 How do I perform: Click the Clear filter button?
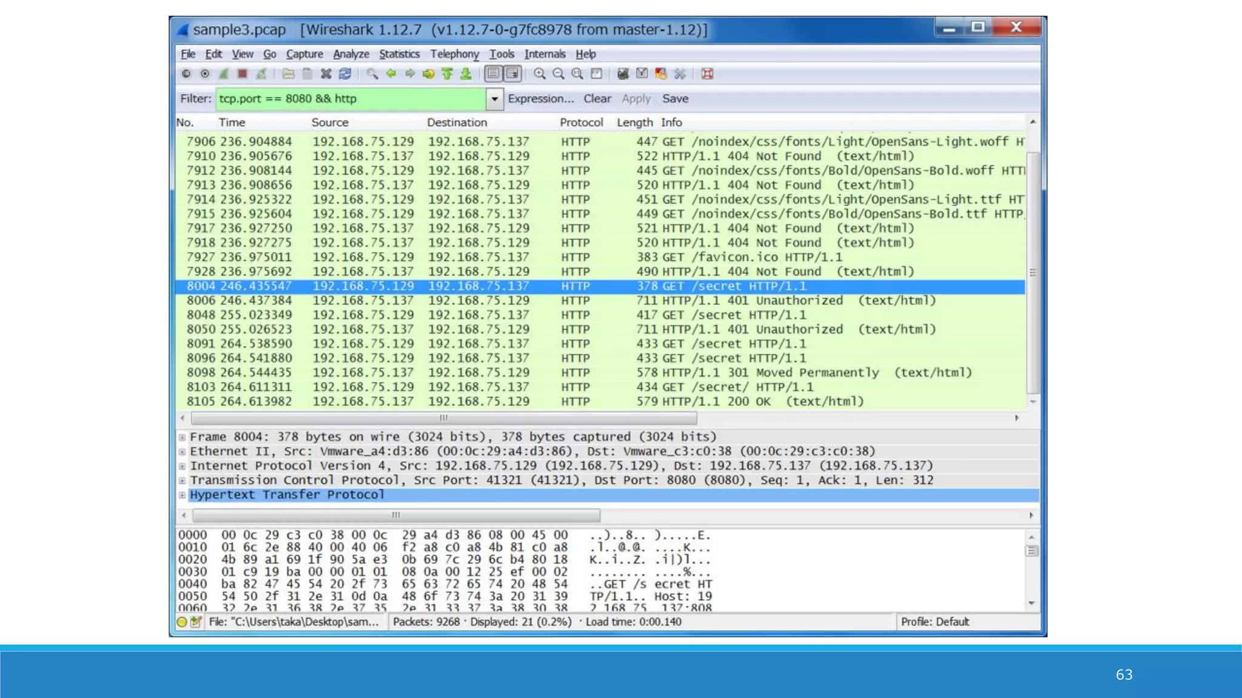pyautogui.click(x=597, y=99)
